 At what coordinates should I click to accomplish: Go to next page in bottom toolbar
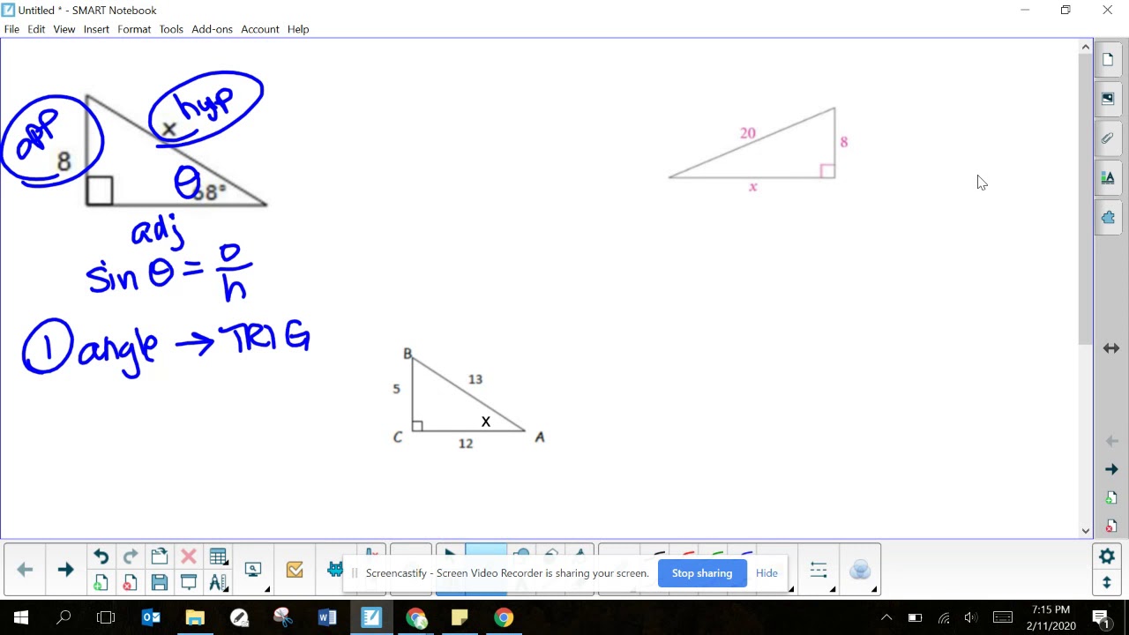(65, 570)
